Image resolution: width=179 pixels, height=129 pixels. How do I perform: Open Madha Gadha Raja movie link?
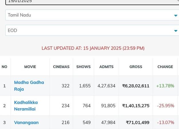pos(29,86)
